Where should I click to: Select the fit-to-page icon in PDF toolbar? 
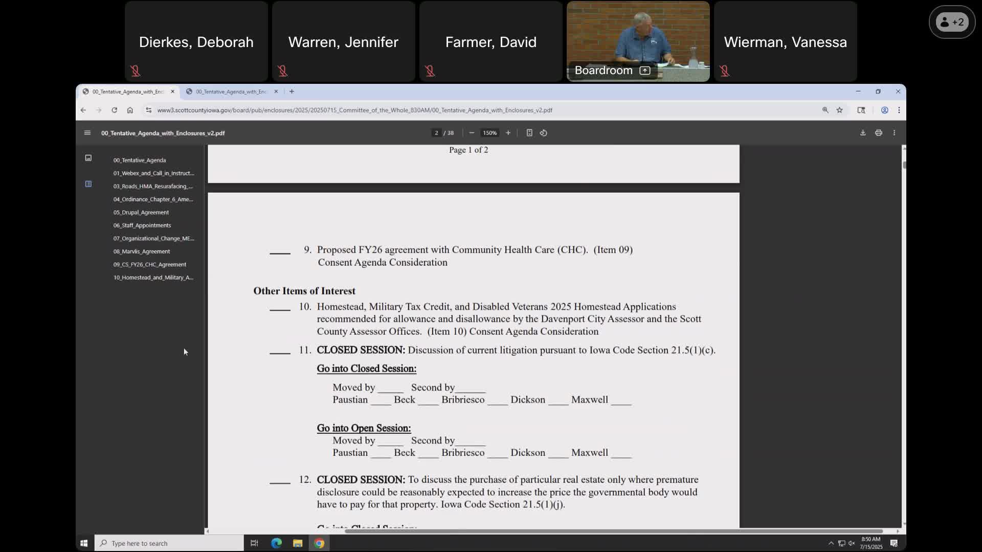(x=529, y=133)
